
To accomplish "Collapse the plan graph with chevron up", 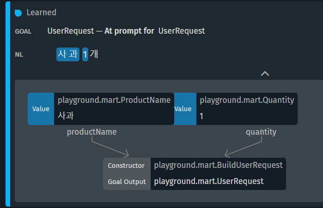I will pos(265,74).
